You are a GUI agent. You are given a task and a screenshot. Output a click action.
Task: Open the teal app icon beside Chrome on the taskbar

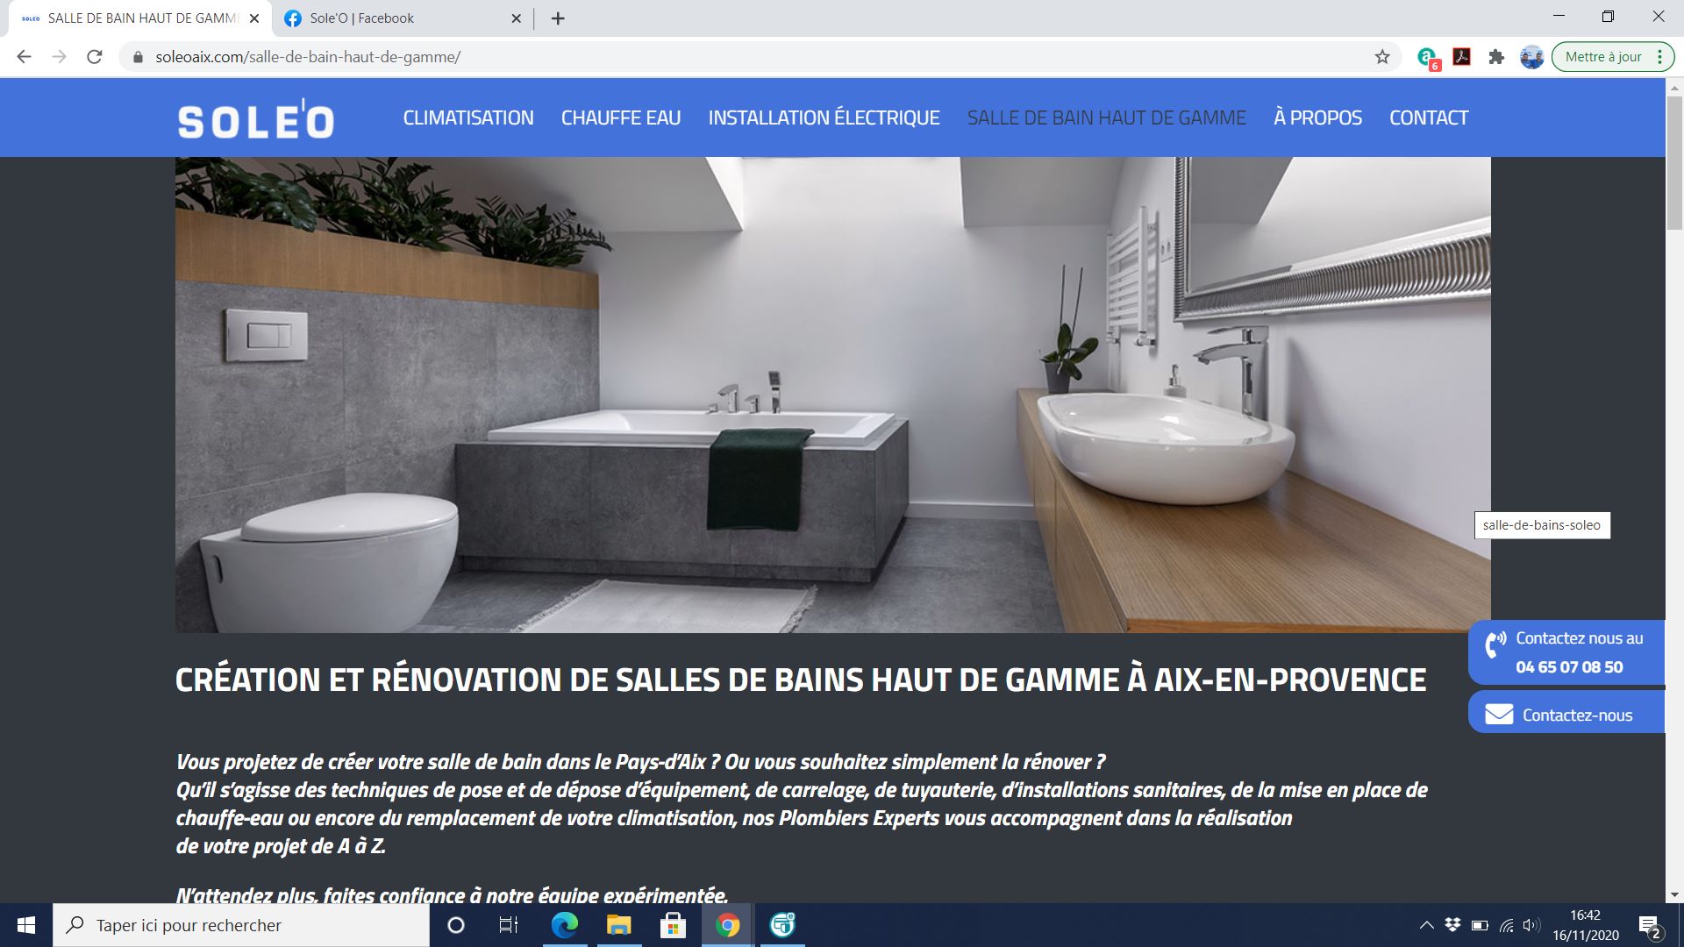781,925
